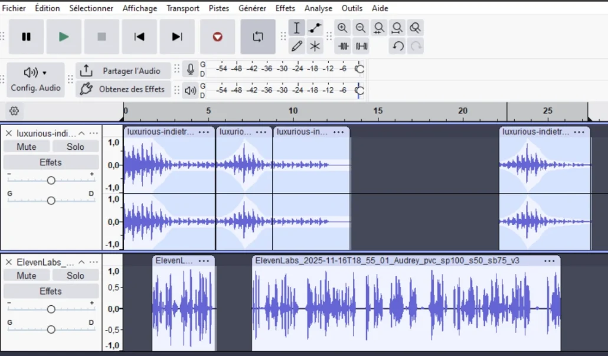Open the Pistes menu
The width and height of the screenshot is (608, 356).
point(218,8)
